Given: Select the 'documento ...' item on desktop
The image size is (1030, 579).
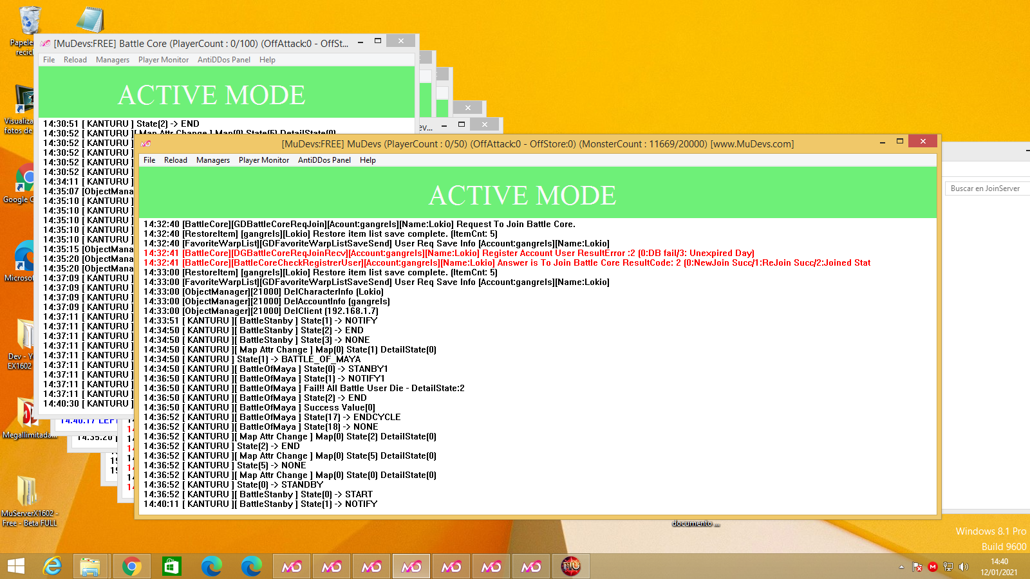Looking at the screenshot, I should [x=695, y=523].
